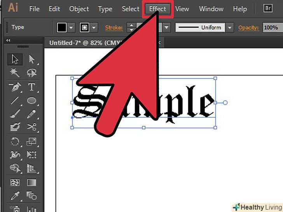
Task: Select the Paintbrush tool
Action: click(x=15, y=114)
